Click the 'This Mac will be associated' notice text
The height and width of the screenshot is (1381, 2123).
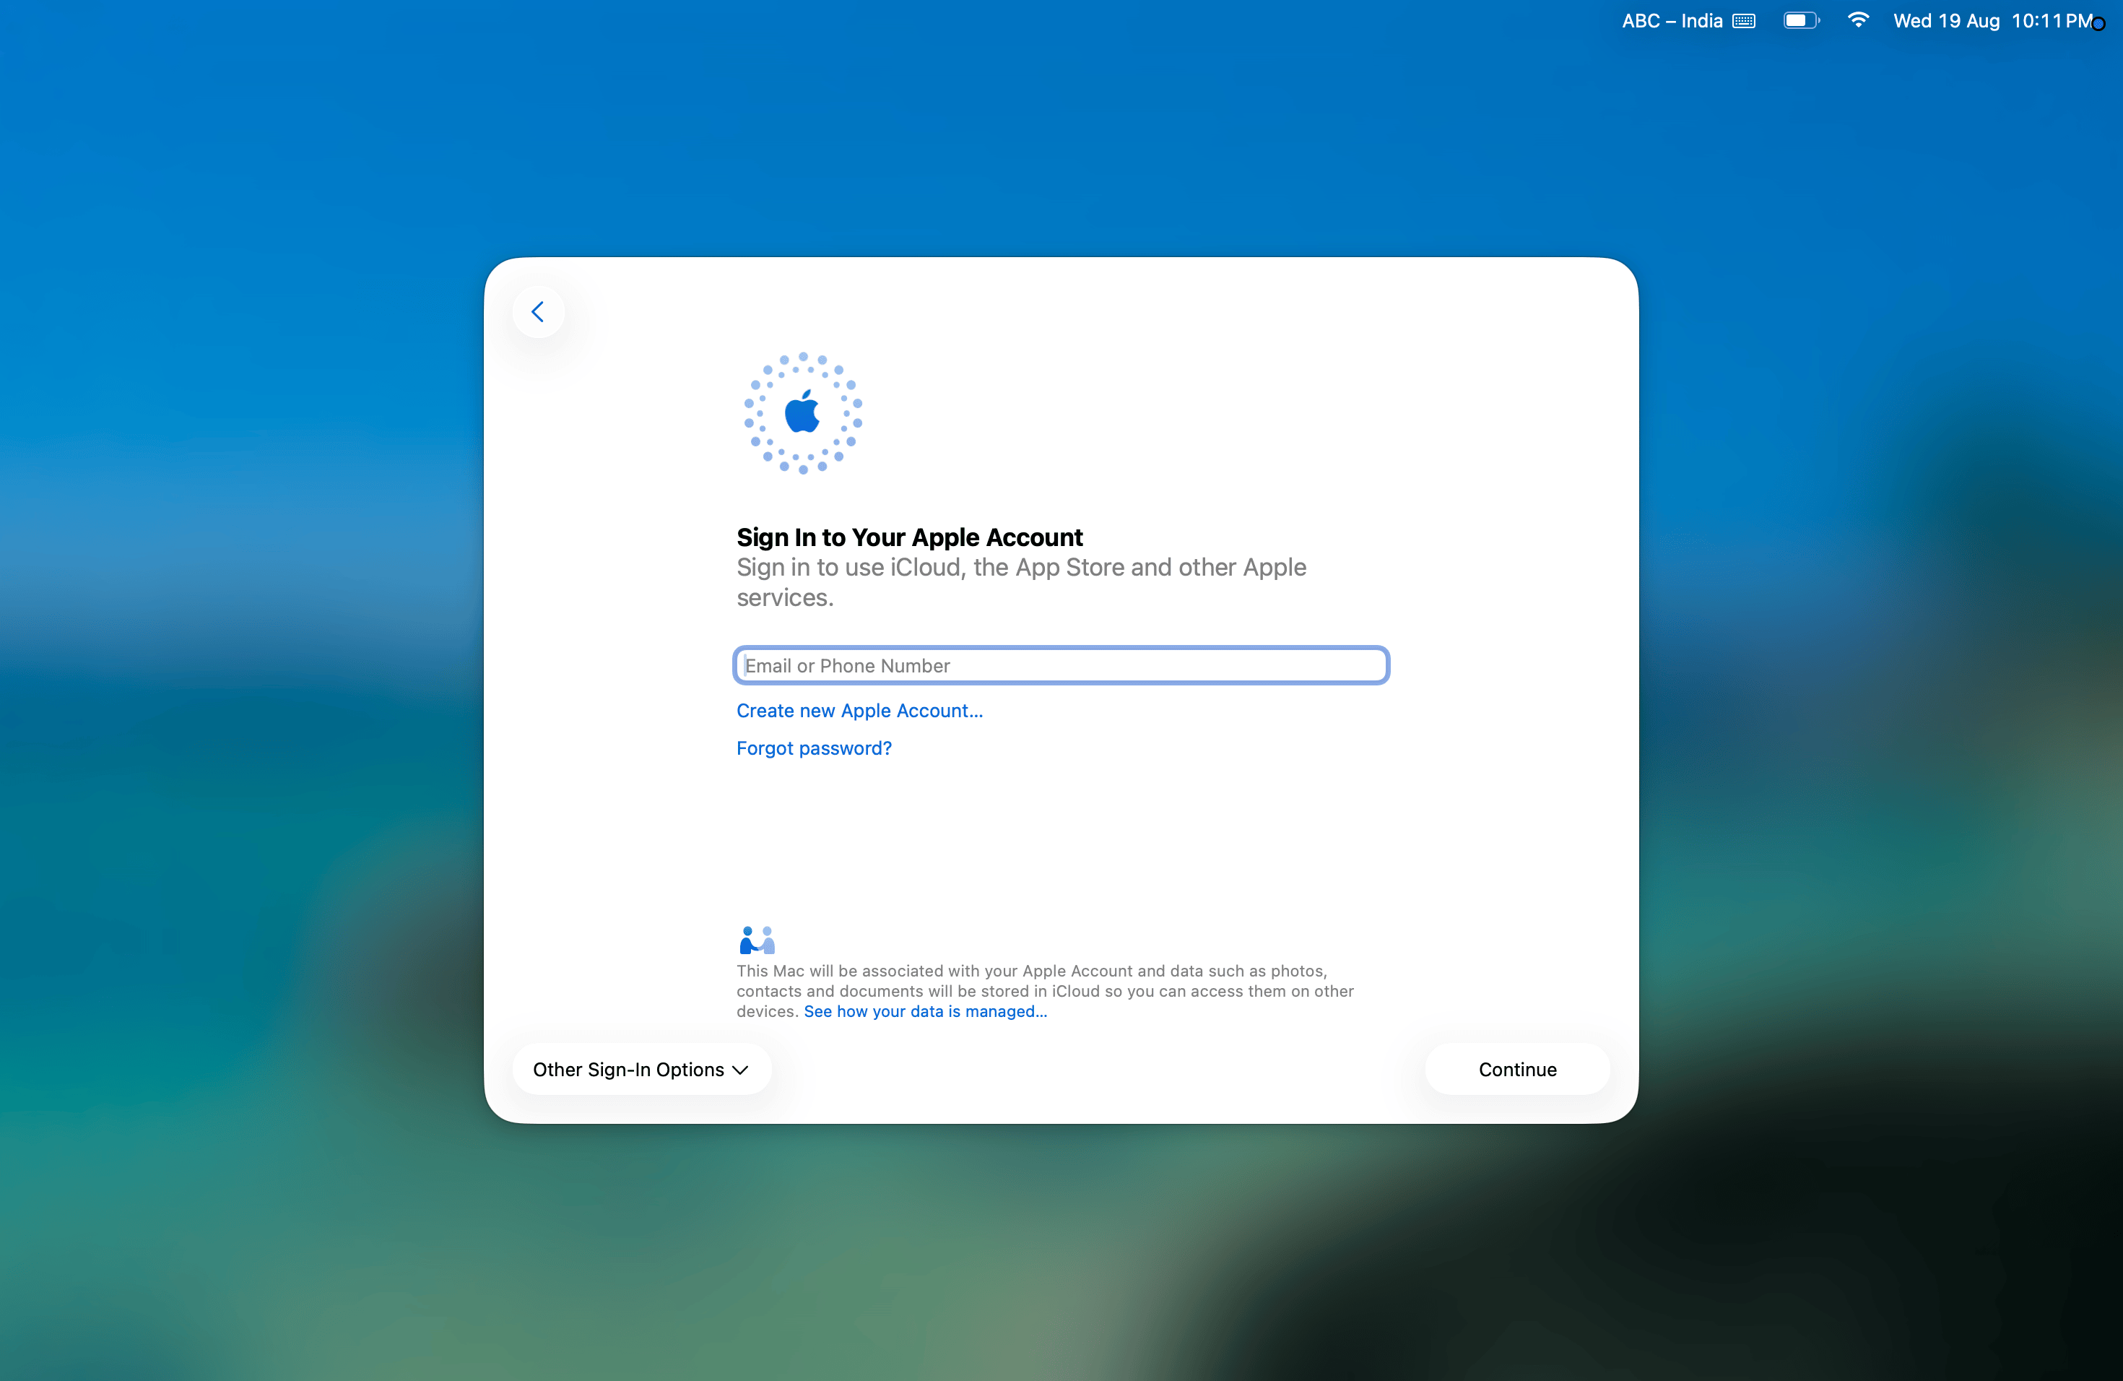pos(1045,991)
